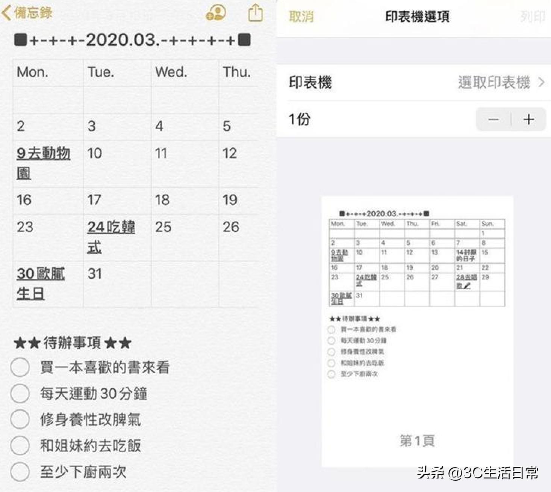The image size is (551, 492).
Task: Tap the 第1頁 print preview thumbnail
Action: (x=418, y=441)
